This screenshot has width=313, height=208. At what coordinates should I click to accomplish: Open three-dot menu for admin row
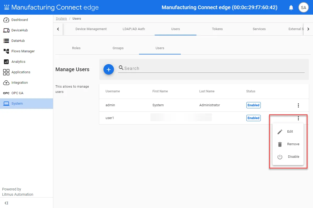(x=298, y=105)
